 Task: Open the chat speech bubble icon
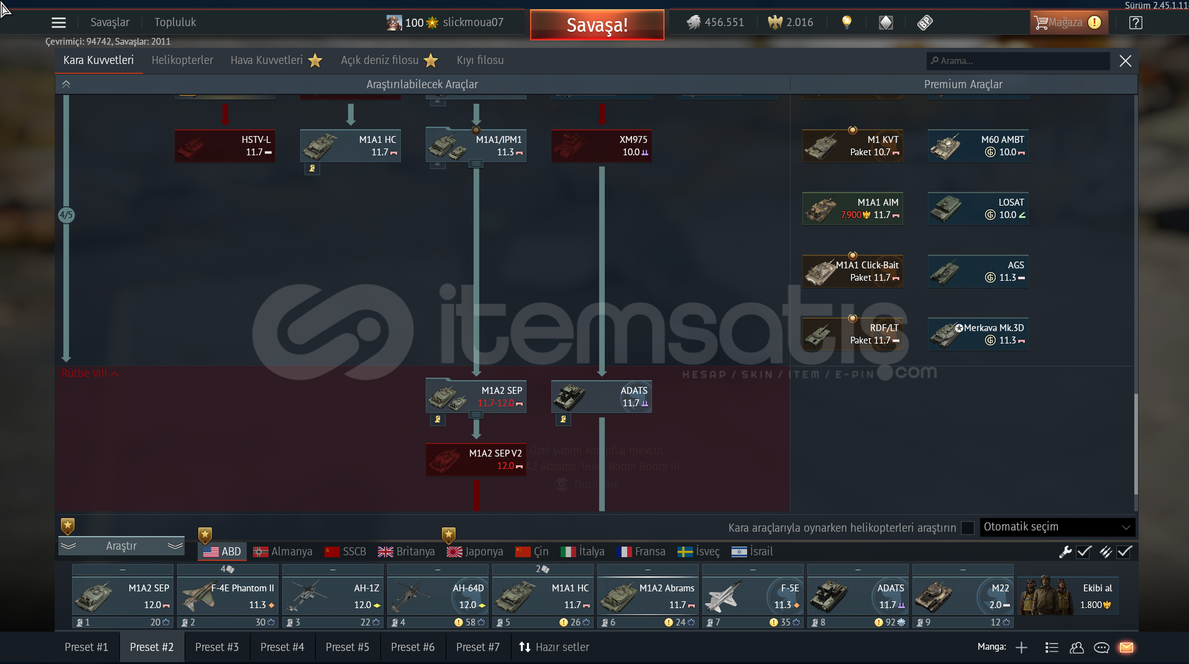1101,648
